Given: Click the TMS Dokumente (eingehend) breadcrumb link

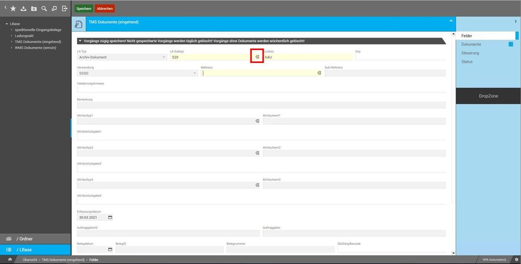Looking at the screenshot, I should (x=63, y=260).
